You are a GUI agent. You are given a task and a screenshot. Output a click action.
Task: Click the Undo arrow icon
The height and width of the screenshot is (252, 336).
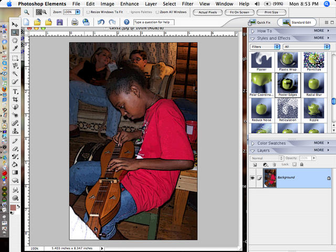[101, 22]
